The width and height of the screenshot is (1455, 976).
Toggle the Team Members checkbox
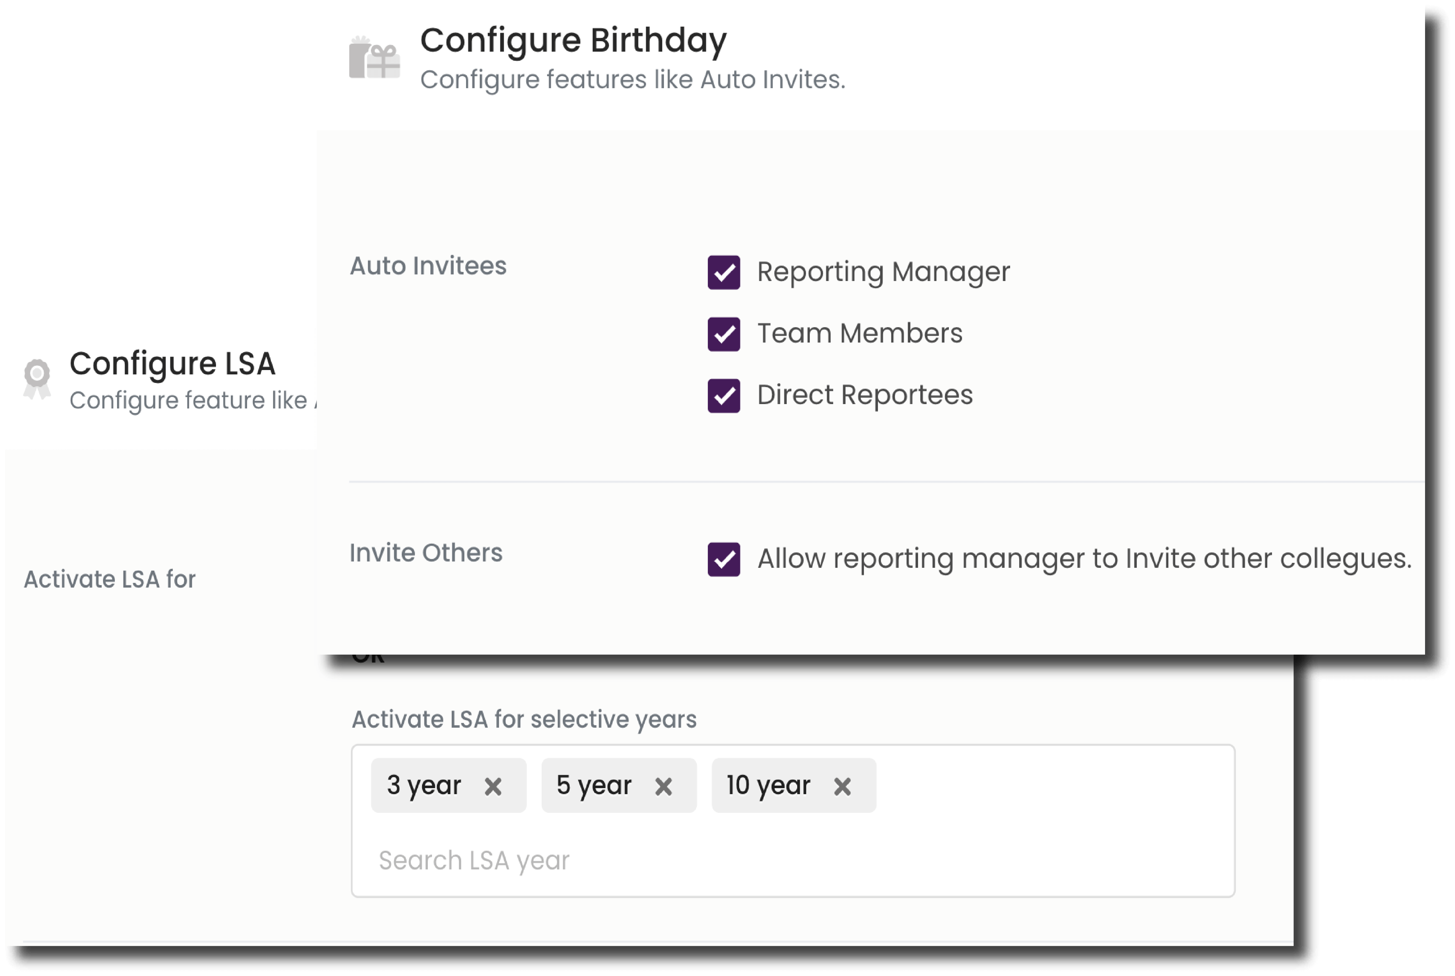tap(724, 334)
